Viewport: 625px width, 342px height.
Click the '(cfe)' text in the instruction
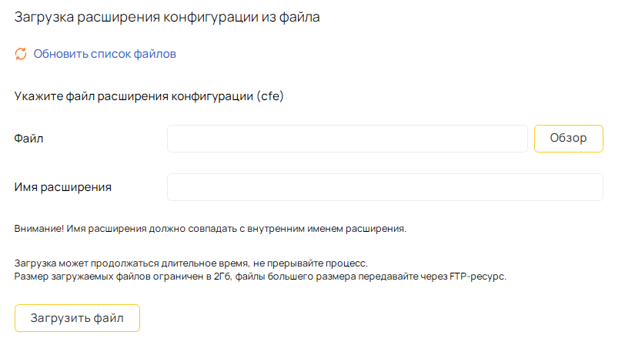tap(270, 96)
